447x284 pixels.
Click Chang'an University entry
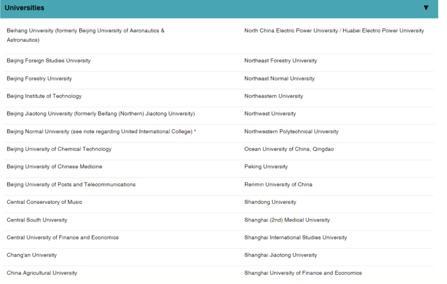click(x=32, y=255)
